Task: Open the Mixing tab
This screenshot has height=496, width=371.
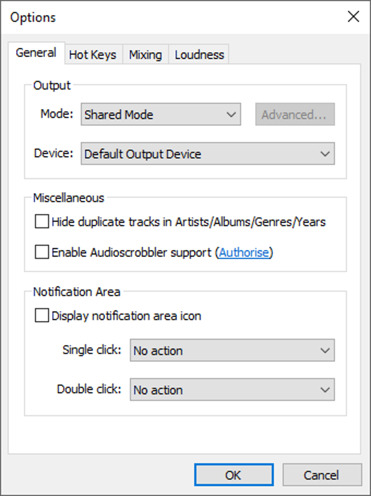Action: (145, 55)
